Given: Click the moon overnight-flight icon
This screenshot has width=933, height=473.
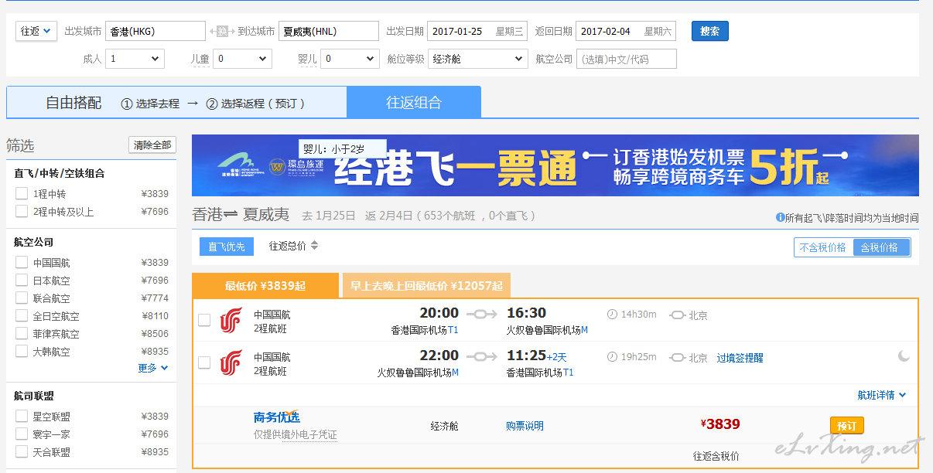Looking at the screenshot, I should click(904, 356).
